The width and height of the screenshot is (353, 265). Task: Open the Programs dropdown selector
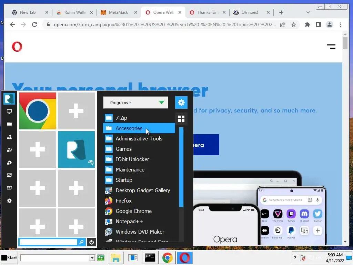click(x=135, y=102)
